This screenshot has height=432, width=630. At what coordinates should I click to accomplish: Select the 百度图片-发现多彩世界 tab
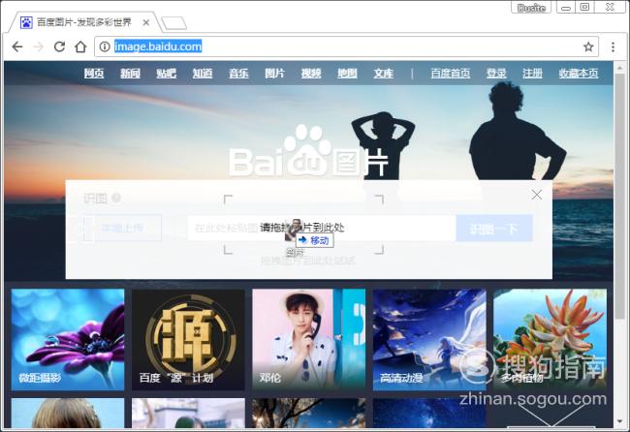point(84,22)
